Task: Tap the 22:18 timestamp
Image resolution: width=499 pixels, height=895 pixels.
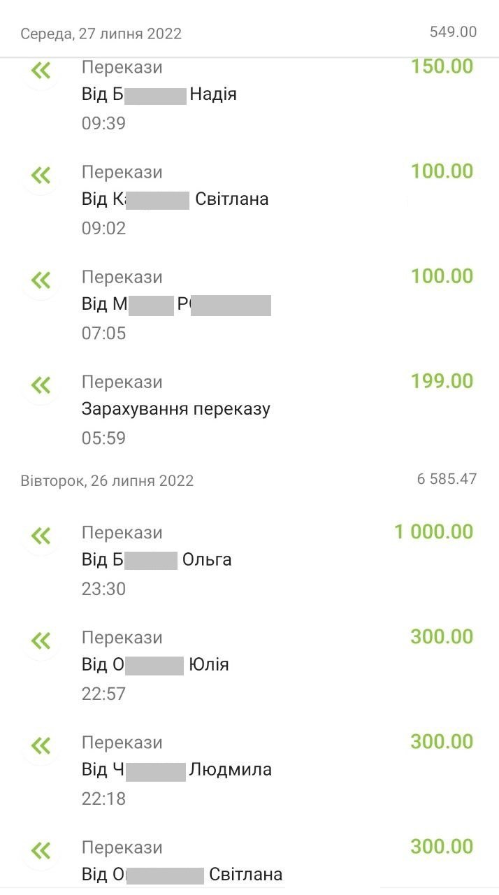Action: click(103, 799)
